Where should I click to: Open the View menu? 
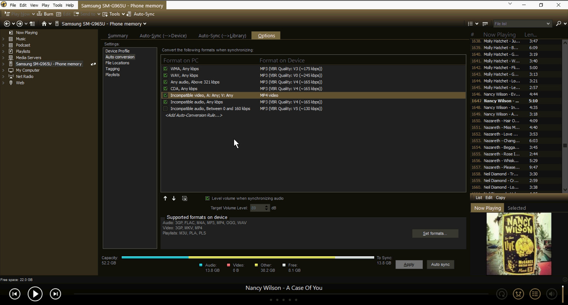coord(34,5)
